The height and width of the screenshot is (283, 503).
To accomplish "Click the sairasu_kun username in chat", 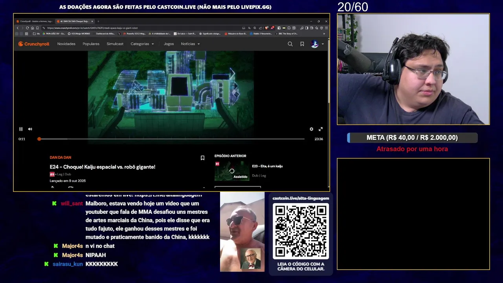I will (x=68, y=264).
